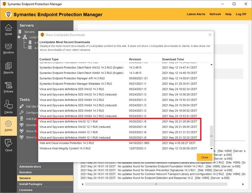This screenshot has height=193, width=252.
Task: Select Client Patch Win64 14.3 RU2 row
Action: point(124,73)
